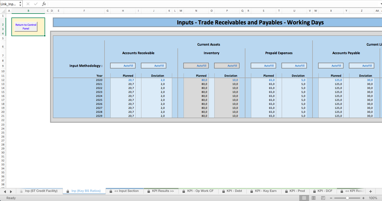
Task: Open the KPI - DCF sheet tab
Action: point(323,191)
